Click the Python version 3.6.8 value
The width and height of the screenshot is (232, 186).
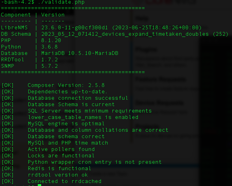tap(49, 47)
